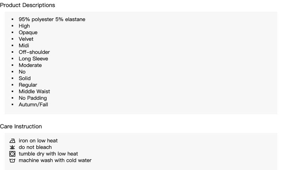This screenshot has width=282, height=170.
Task: Click the Long Sleeve list item
Action: 33,59
